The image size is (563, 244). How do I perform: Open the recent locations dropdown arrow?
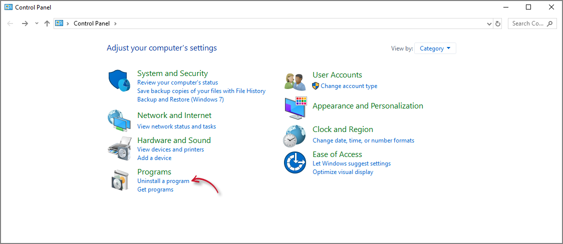tap(37, 23)
